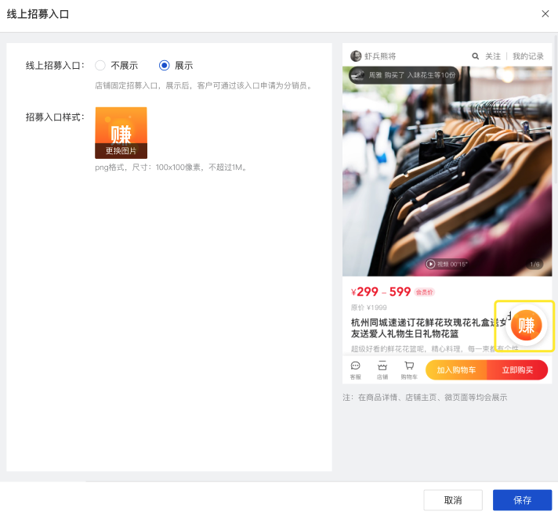This screenshot has width=558, height=515.
Task: Select the 展示 radio option
Action: coord(164,66)
